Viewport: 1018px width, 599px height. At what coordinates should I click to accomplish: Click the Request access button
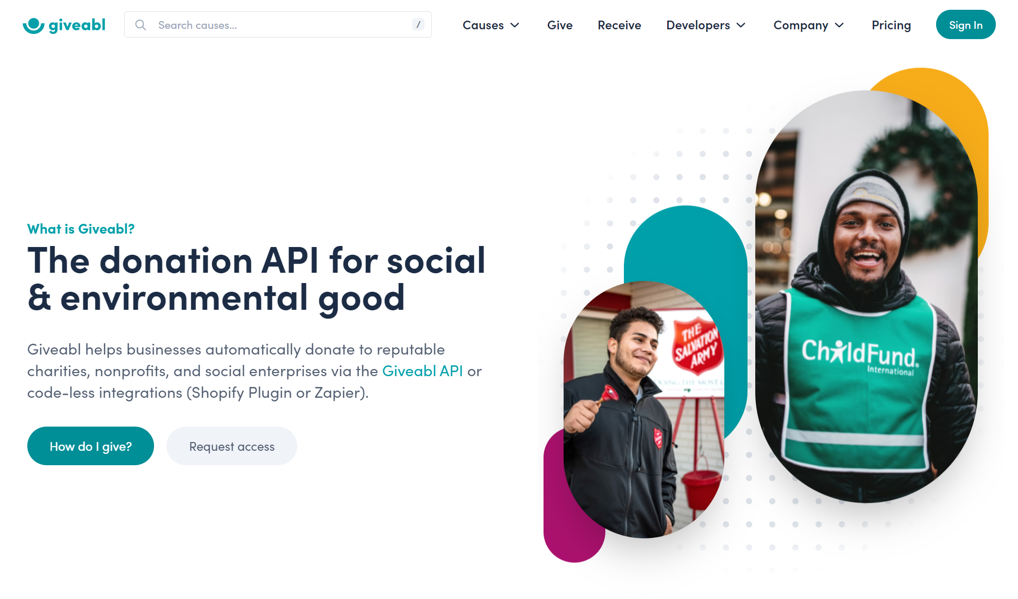pos(231,446)
